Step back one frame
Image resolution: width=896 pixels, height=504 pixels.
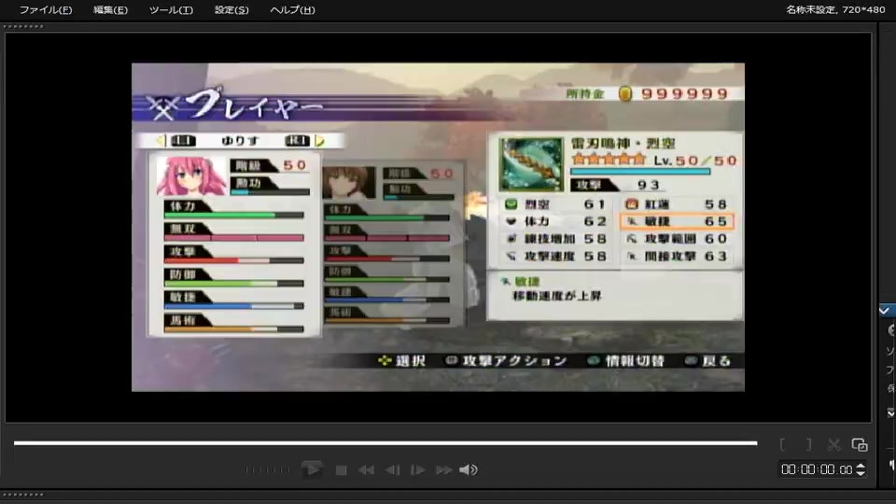(x=393, y=469)
